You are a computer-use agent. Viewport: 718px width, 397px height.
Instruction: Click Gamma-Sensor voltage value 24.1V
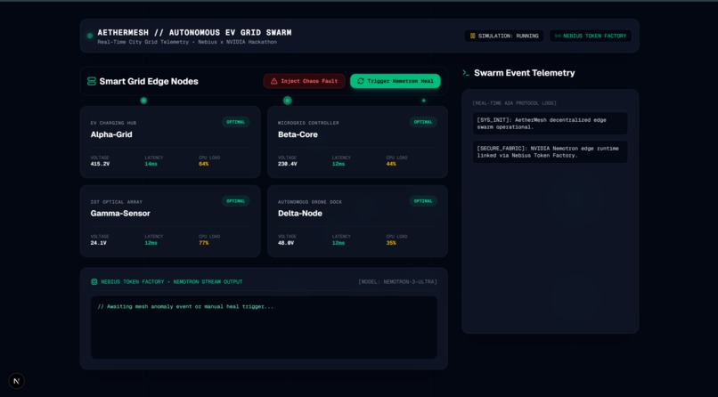[x=99, y=243]
